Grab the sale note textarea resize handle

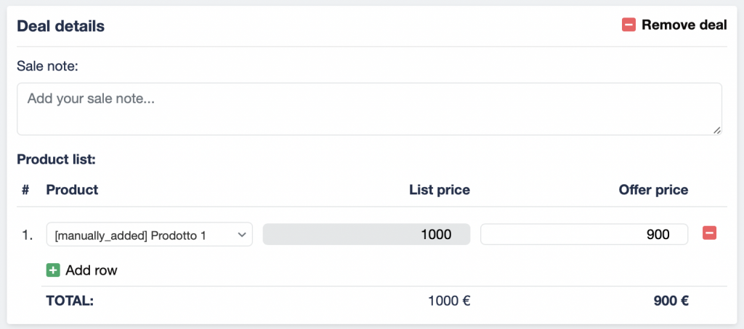click(717, 130)
